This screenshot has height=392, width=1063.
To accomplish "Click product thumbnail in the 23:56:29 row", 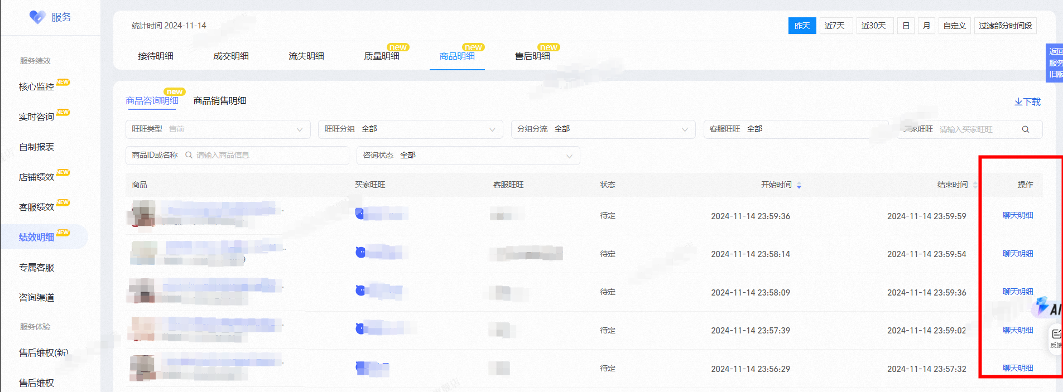I will tap(142, 368).
